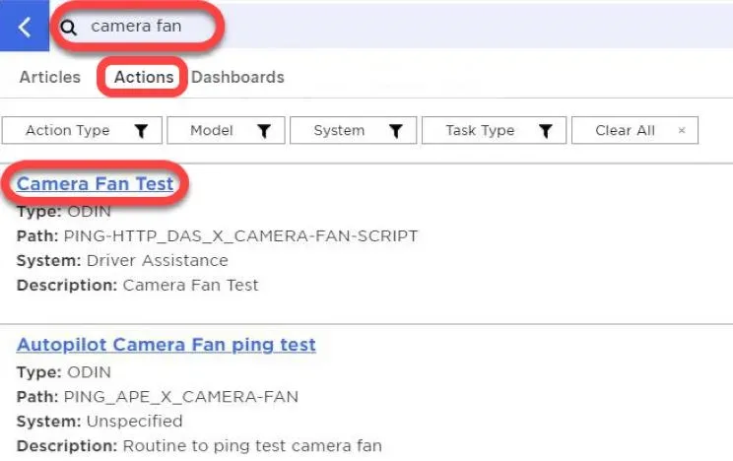This screenshot has width=733, height=461.
Task: Click the funnel icon beside Model
Action: coord(264,130)
